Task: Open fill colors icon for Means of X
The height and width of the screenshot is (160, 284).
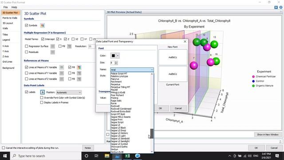Action: pyautogui.click(x=79, y=67)
